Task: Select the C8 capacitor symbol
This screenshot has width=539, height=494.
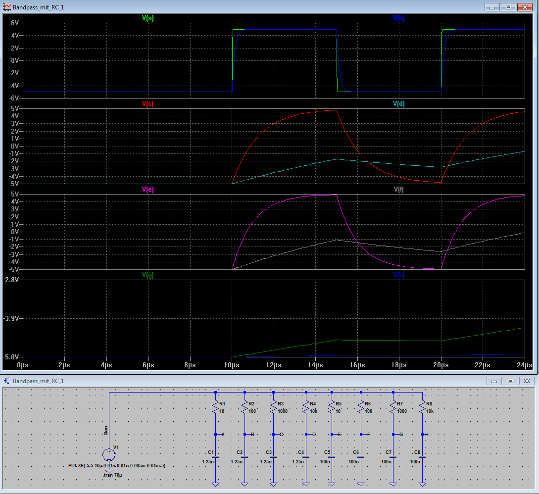Action: coord(422,456)
